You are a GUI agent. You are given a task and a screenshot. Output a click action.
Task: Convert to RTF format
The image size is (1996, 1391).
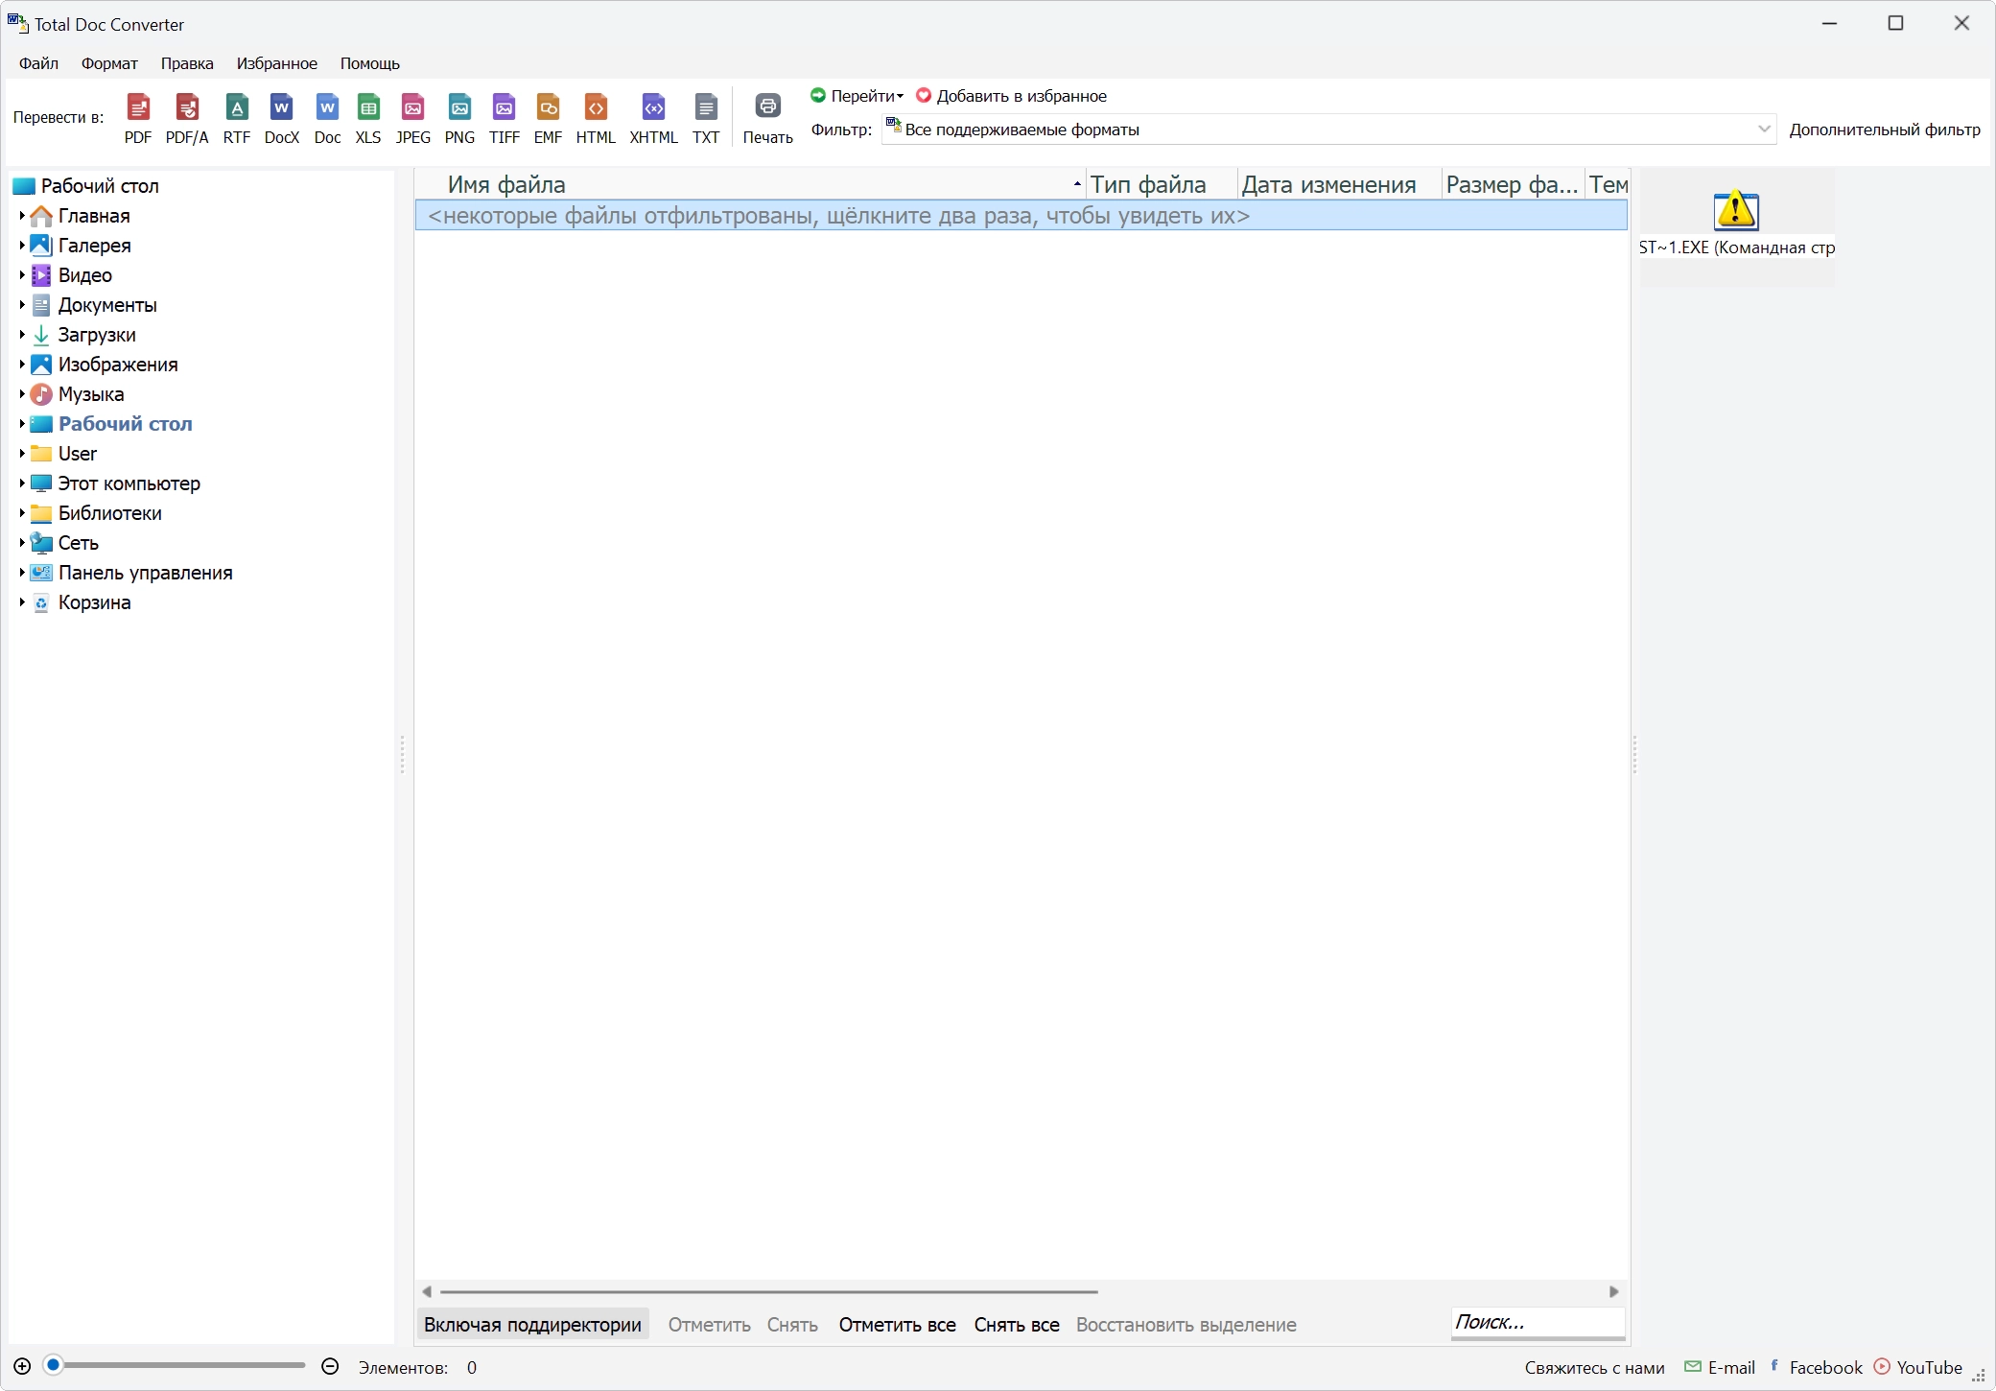(x=237, y=118)
